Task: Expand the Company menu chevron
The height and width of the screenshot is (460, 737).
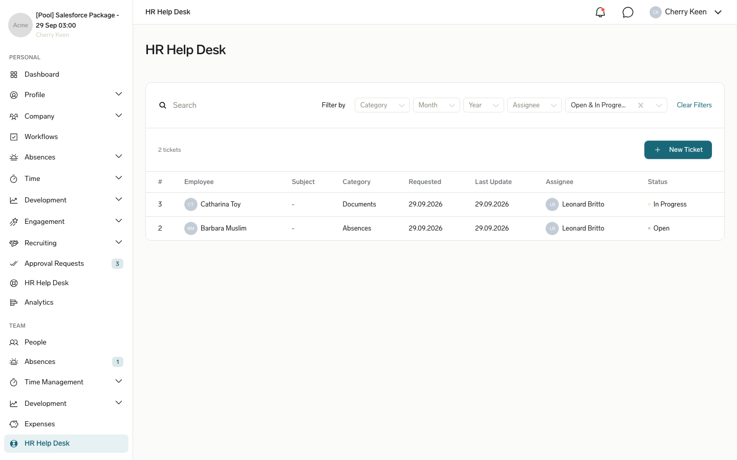Action: [x=119, y=116]
